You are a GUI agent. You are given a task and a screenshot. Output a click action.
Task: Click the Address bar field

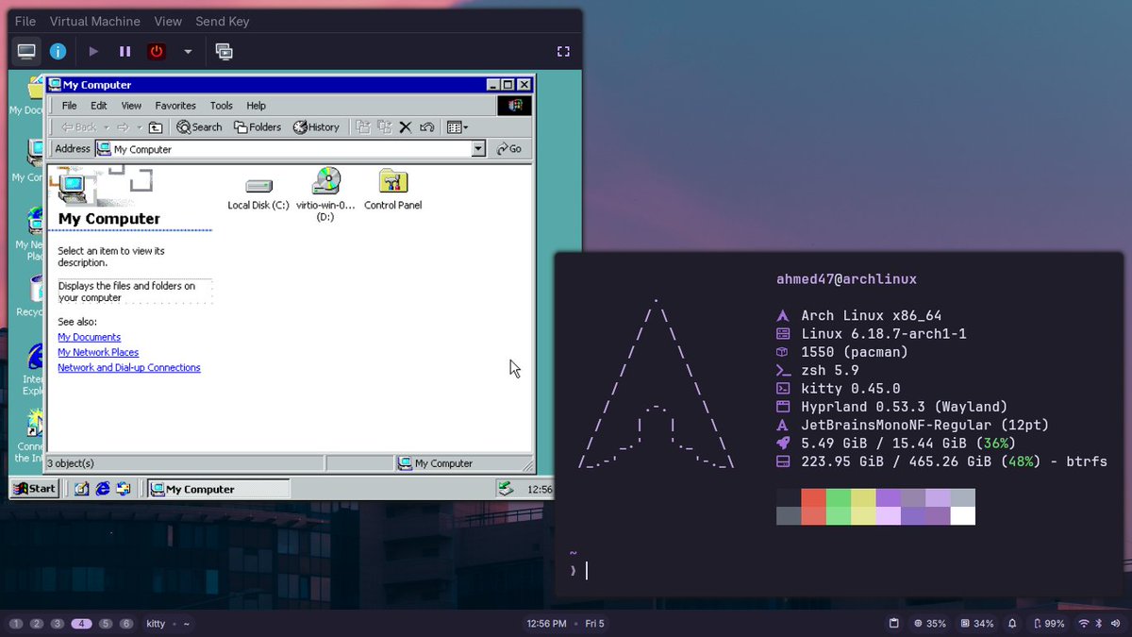pyautogui.click(x=291, y=149)
